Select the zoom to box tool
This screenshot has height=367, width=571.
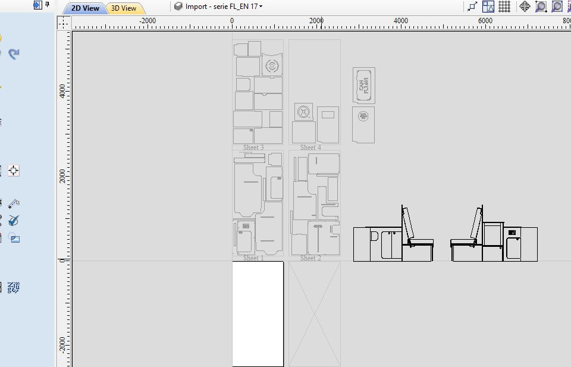coord(541,7)
